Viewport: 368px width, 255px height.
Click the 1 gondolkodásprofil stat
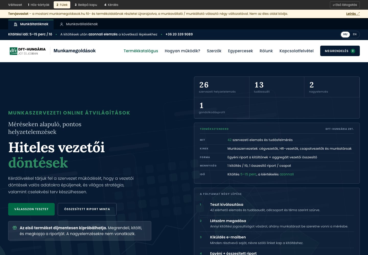[222, 108]
